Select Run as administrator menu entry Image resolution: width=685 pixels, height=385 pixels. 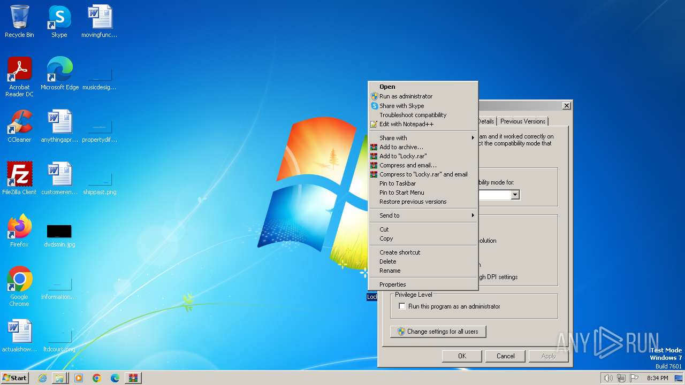[423, 96]
